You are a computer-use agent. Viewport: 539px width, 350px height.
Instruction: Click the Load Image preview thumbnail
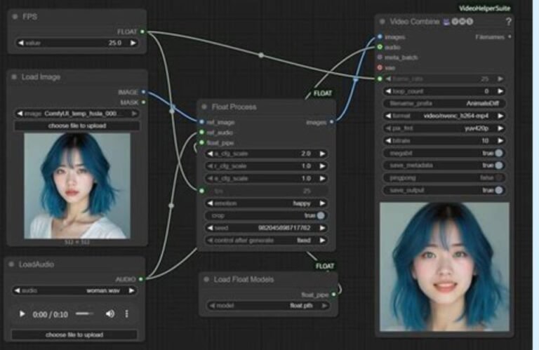77,186
